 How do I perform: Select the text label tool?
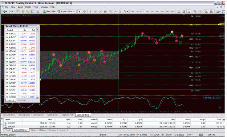coord(120,12)
